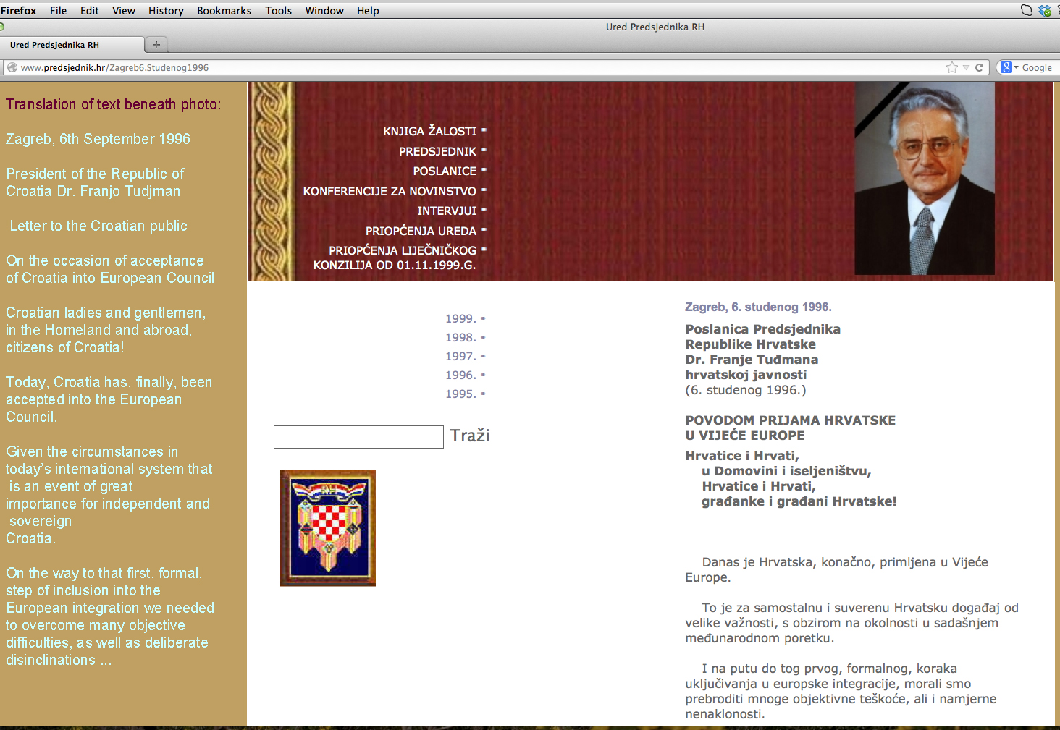Click the Dropbox icon in the menu bar
The width and height of the screenshot is (1060, 730).
pyautogui.click(x=1044, y=10)
